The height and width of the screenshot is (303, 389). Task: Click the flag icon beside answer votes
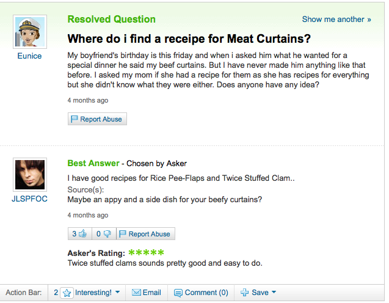click(123, 234)
